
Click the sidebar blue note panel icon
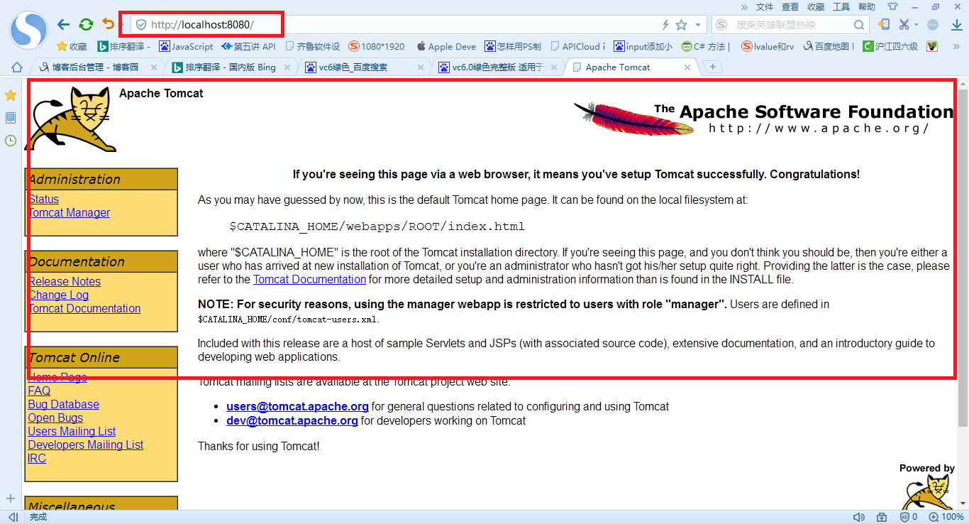pos(11,118)
